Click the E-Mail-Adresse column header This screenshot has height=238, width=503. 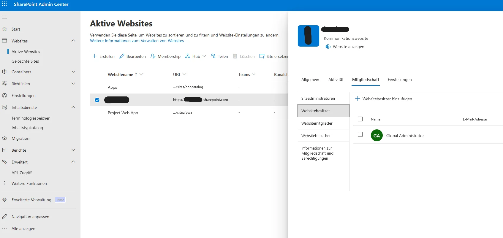pyautogui.click(x=474, y=119)
